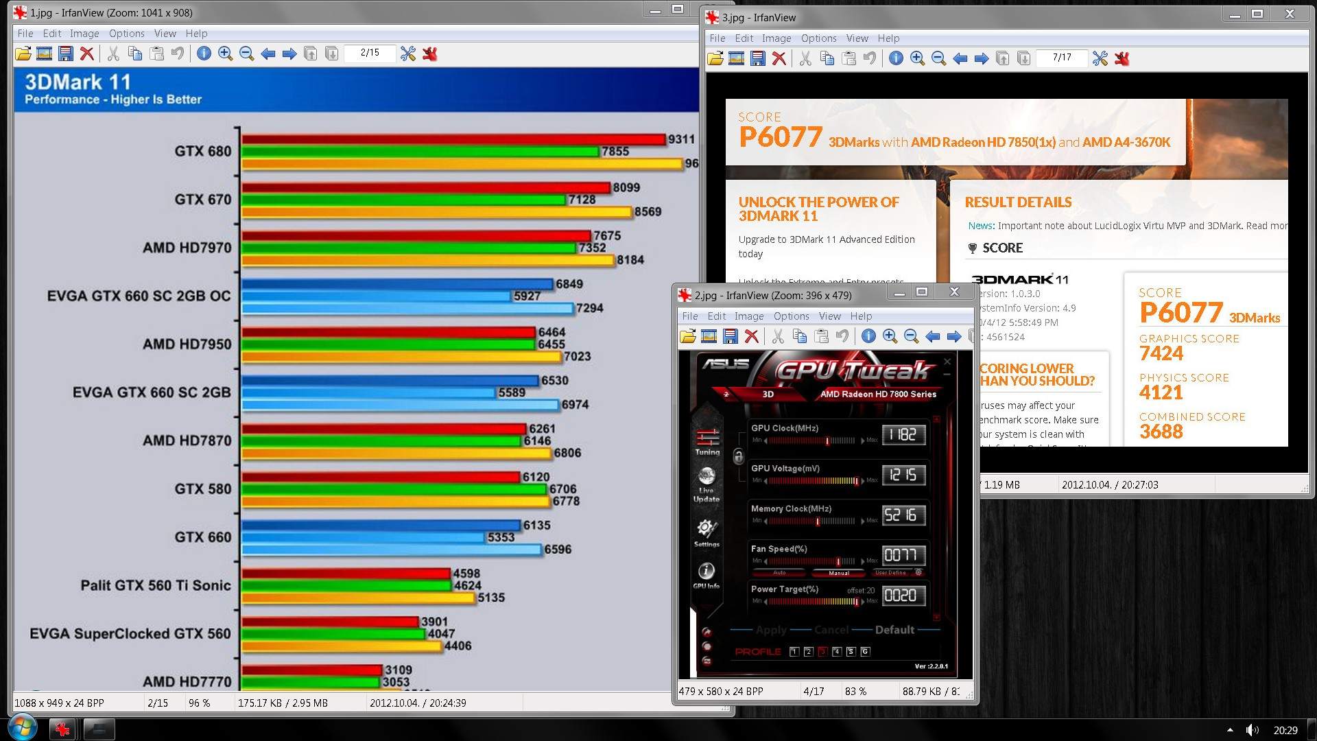Open GPU Info in GPU Tweak sidebar
Screen dimensions: 1317x741
tap(706, 576)
